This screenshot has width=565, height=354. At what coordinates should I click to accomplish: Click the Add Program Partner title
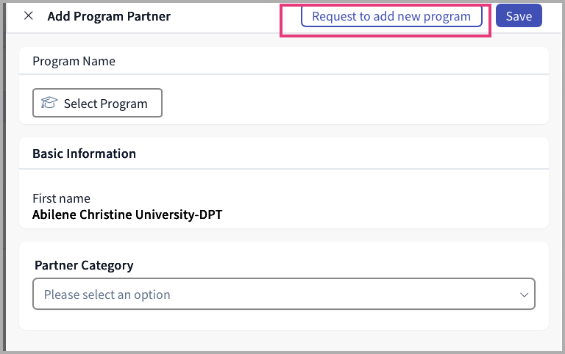(x=109, y=16)
